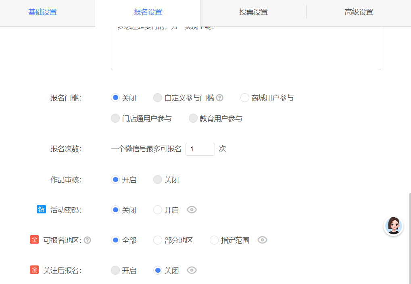
Task: Click the eye icon beside 指定范围
Action: (263, 240)
